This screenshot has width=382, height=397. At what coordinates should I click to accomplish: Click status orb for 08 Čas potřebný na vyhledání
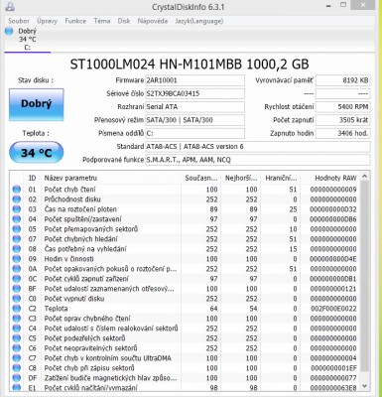click(17, 249)
